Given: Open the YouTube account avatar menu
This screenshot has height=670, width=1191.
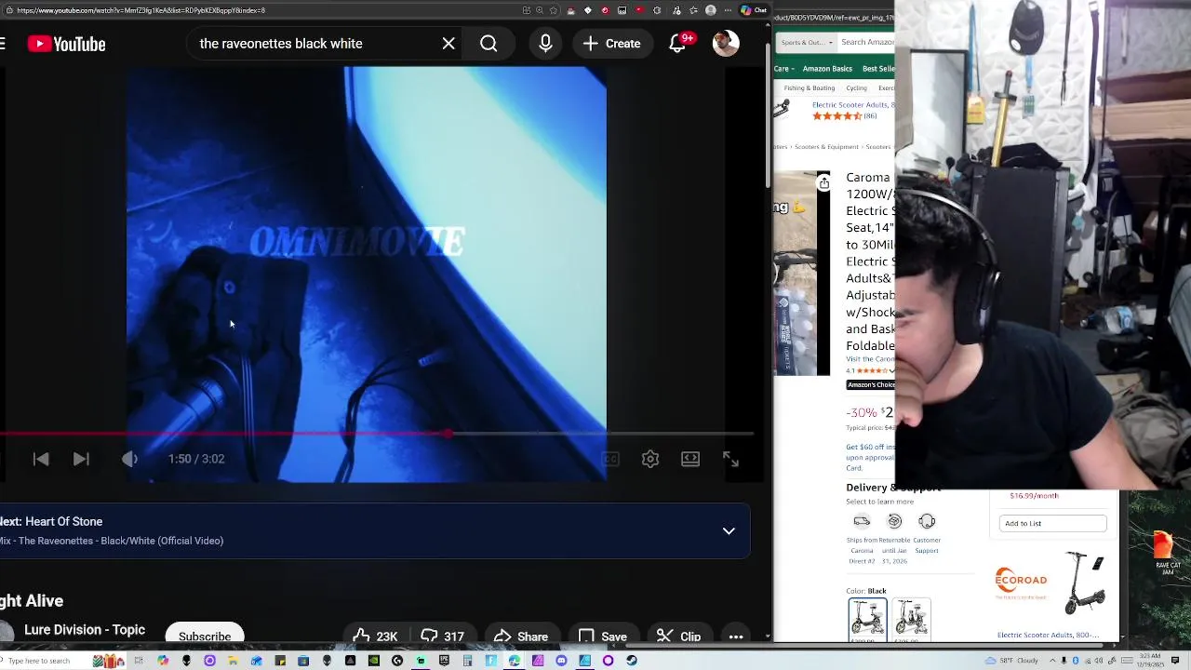Looking at the screenshot, I should (x=726, y=44).
